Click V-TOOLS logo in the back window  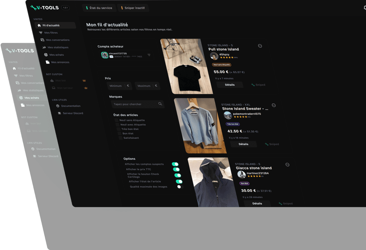coord(20,51)
